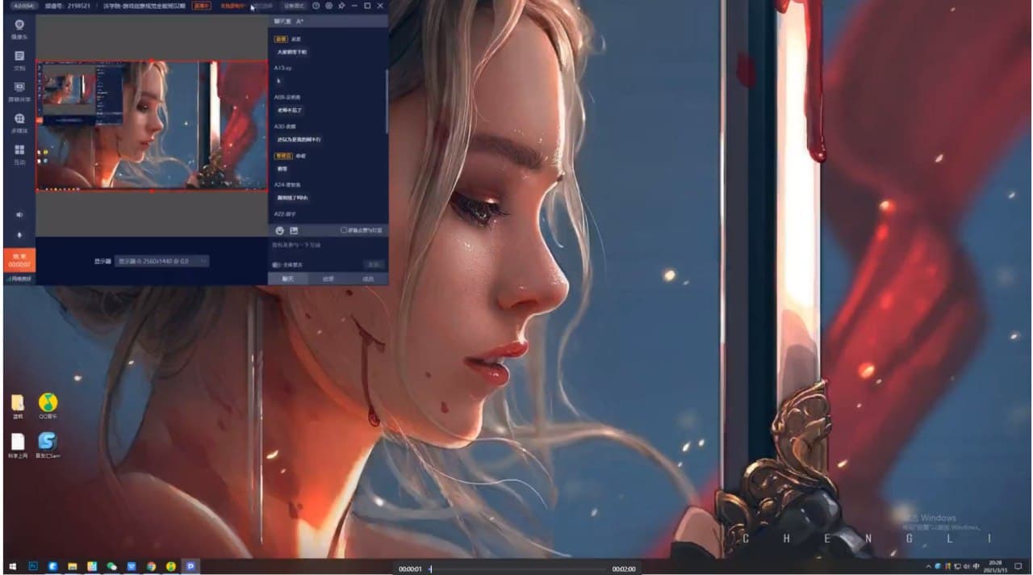Open the settings gear icon in title bar
The image size is (1033, 575).
[x=329, y=6]
